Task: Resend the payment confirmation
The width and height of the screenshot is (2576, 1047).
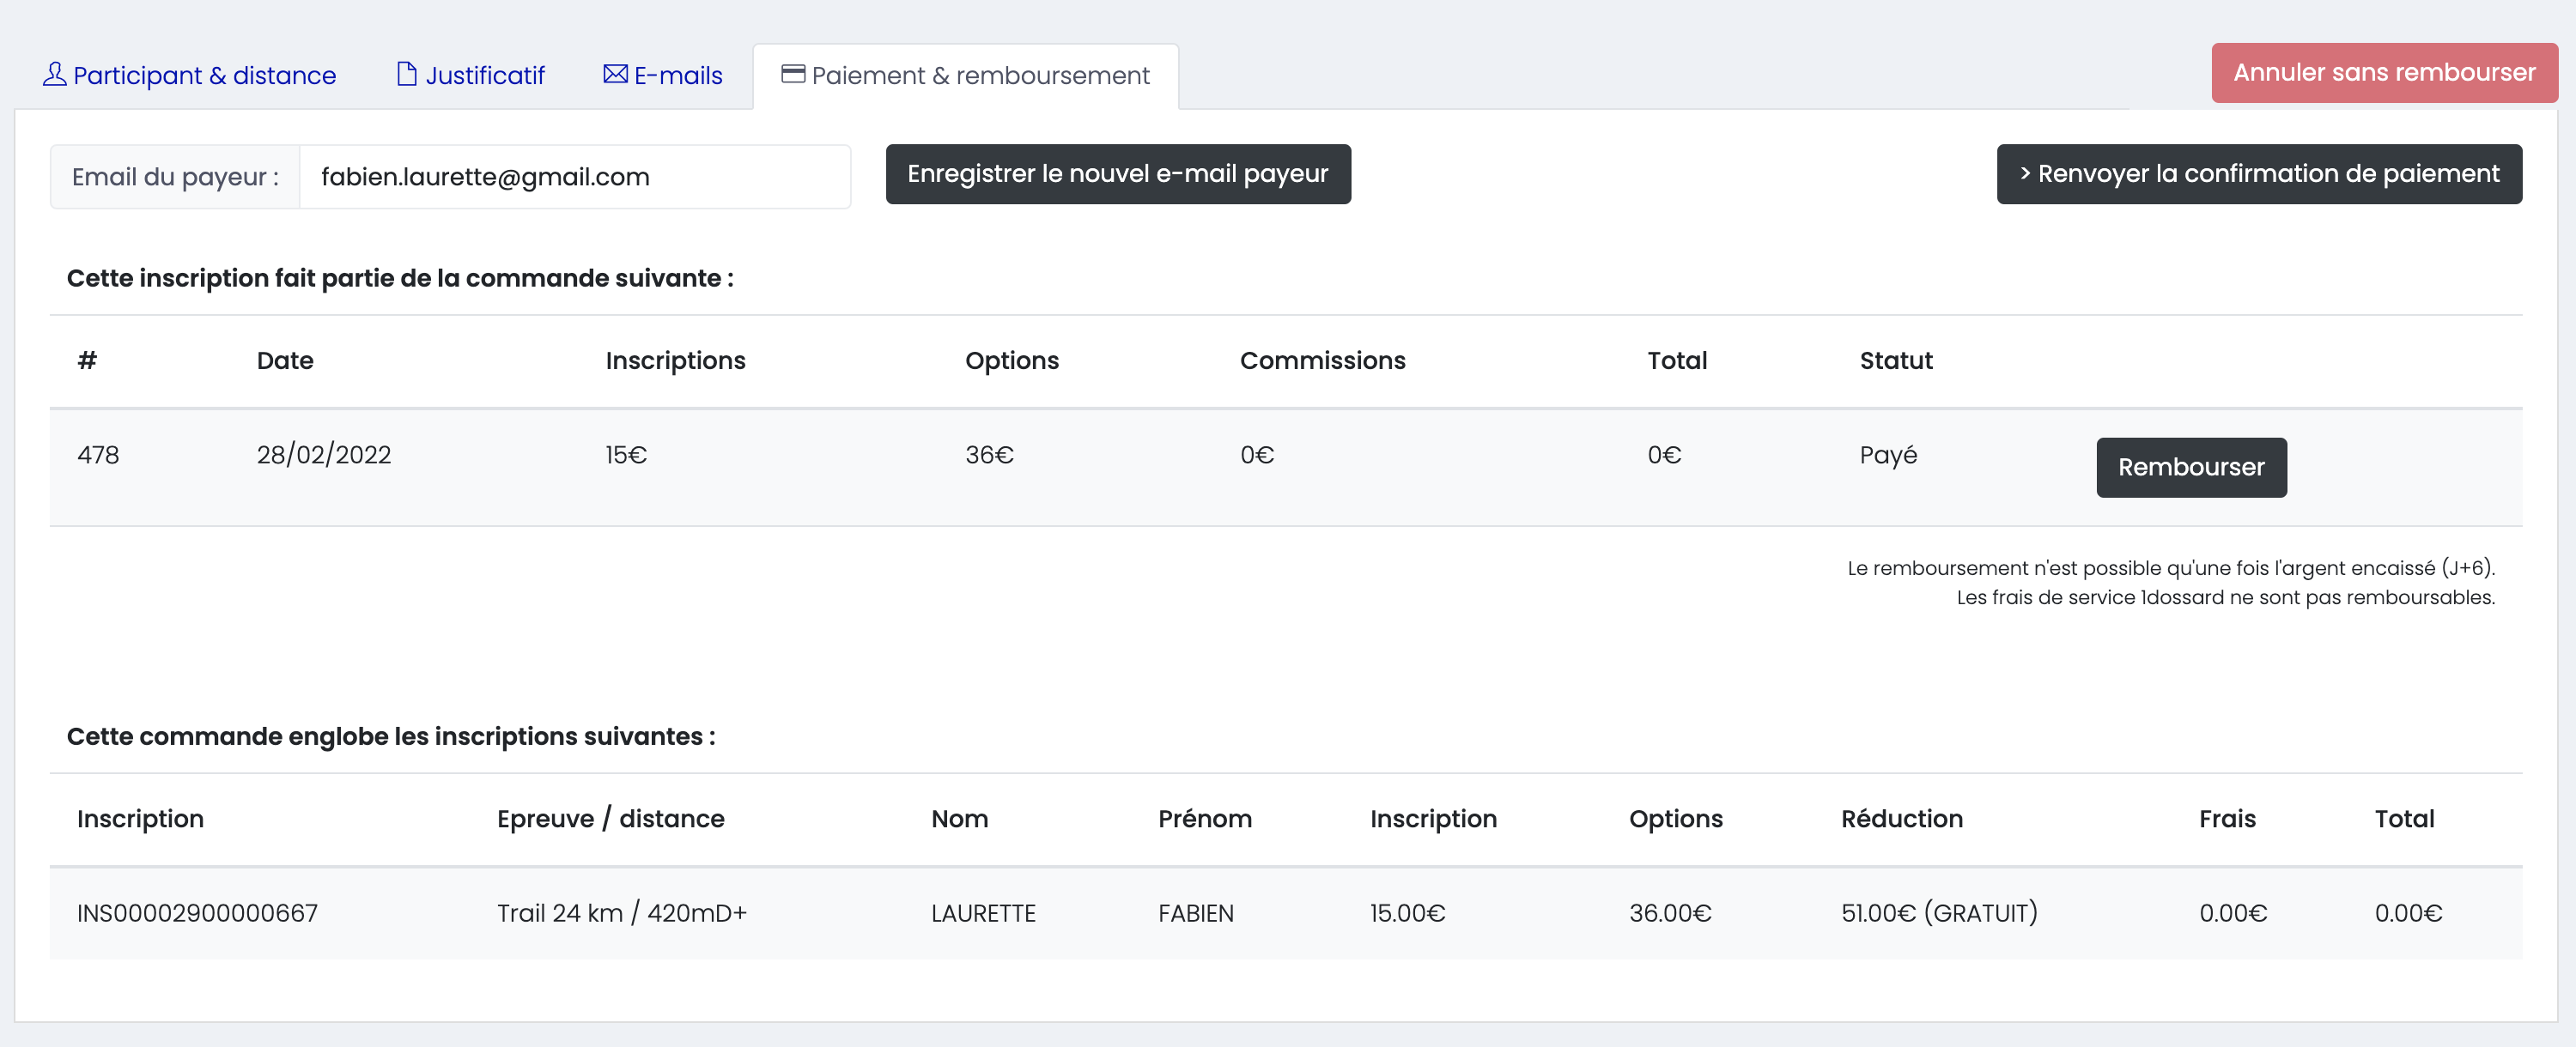Action: (x=2258, y=174)
